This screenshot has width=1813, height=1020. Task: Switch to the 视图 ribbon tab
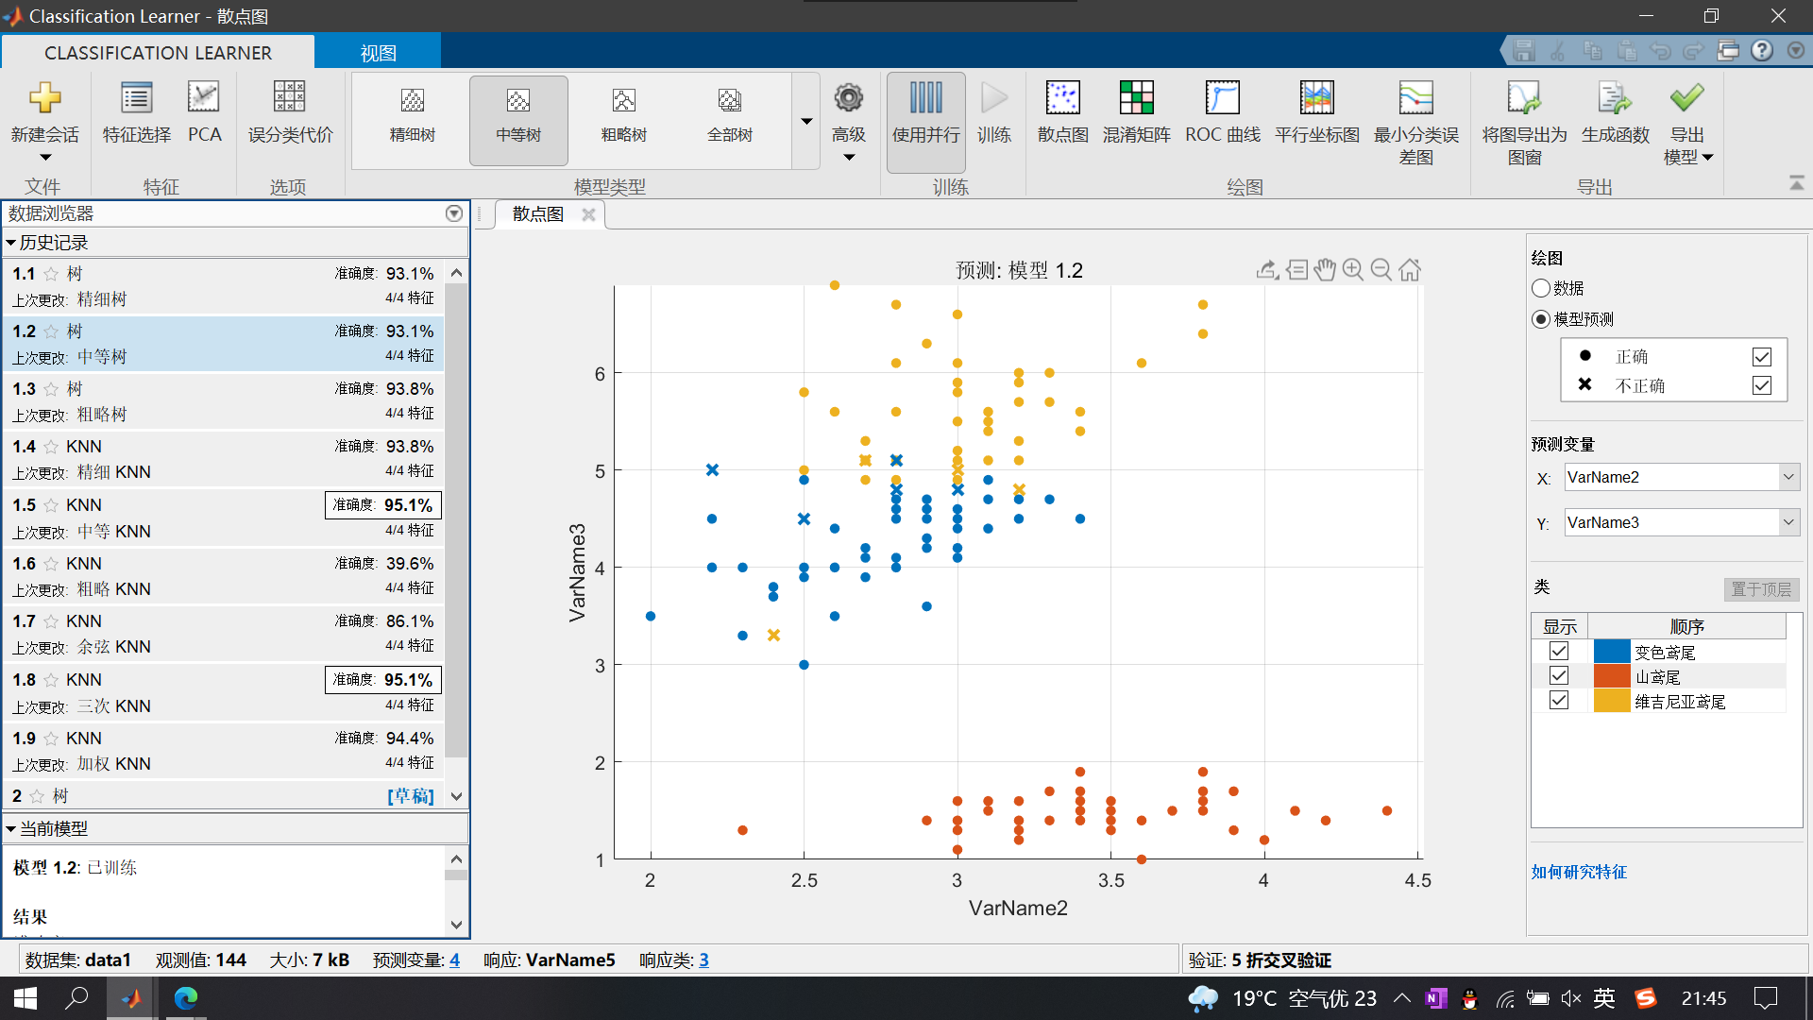click(378, 52)
